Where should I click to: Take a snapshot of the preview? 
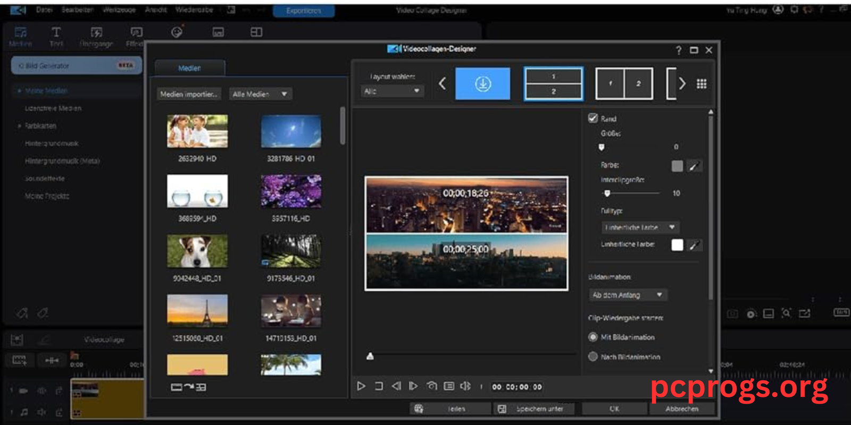coord(431,386)
